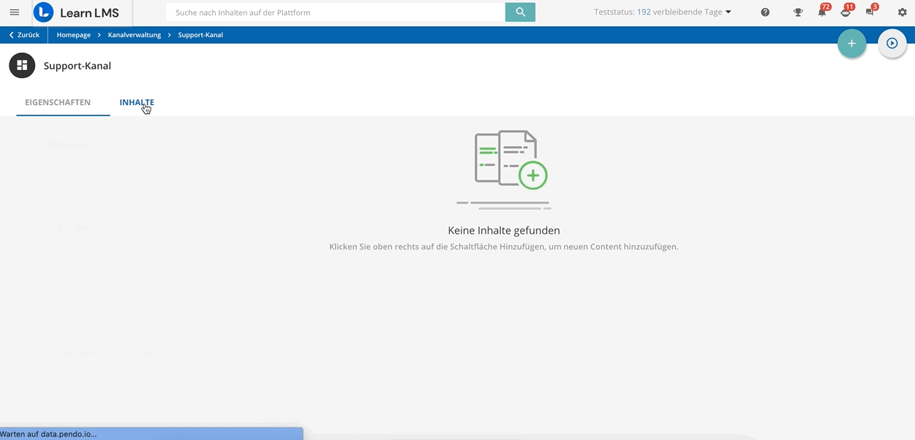915x440 pixels.
Task: Open Homepage breadcrumb link
Action: (74, 35)
